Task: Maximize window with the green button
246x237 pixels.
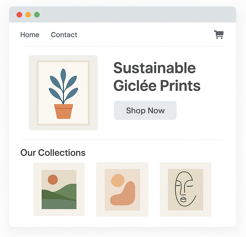Action: pos(37,15)
